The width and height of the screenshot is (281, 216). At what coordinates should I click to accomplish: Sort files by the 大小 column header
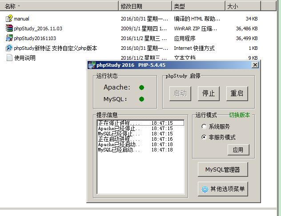pos(243,6)
